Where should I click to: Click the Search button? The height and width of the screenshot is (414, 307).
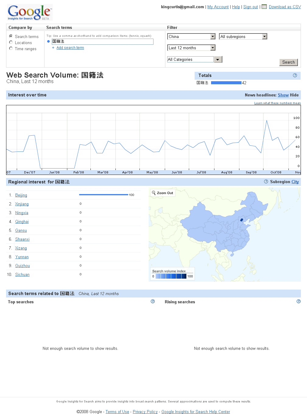point(288,62)
